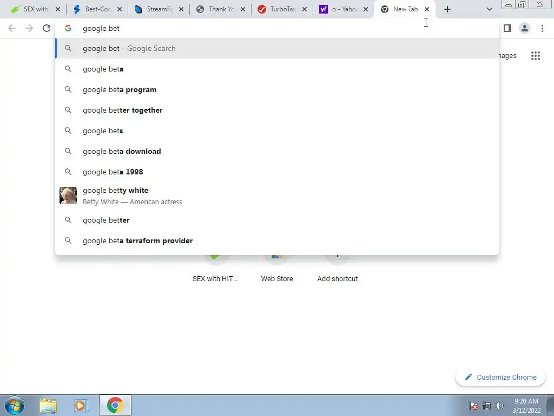554x416 pixels.
Task: Select 'google beta terraform provider' suggestion
Action: click(276, 240)
